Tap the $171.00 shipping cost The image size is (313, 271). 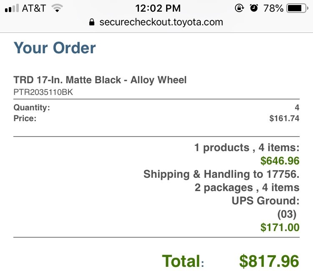click(280, 227)
